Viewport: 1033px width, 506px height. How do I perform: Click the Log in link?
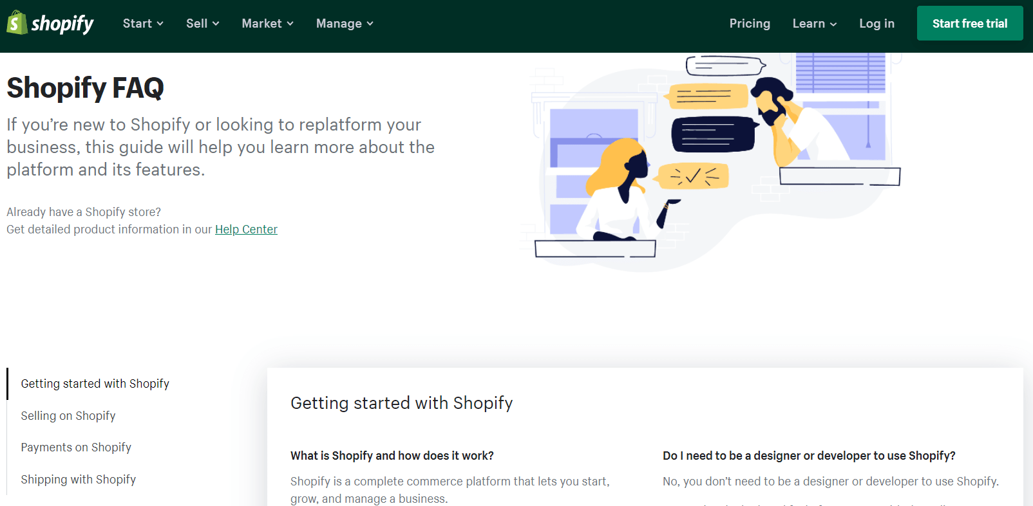(877, 24)
